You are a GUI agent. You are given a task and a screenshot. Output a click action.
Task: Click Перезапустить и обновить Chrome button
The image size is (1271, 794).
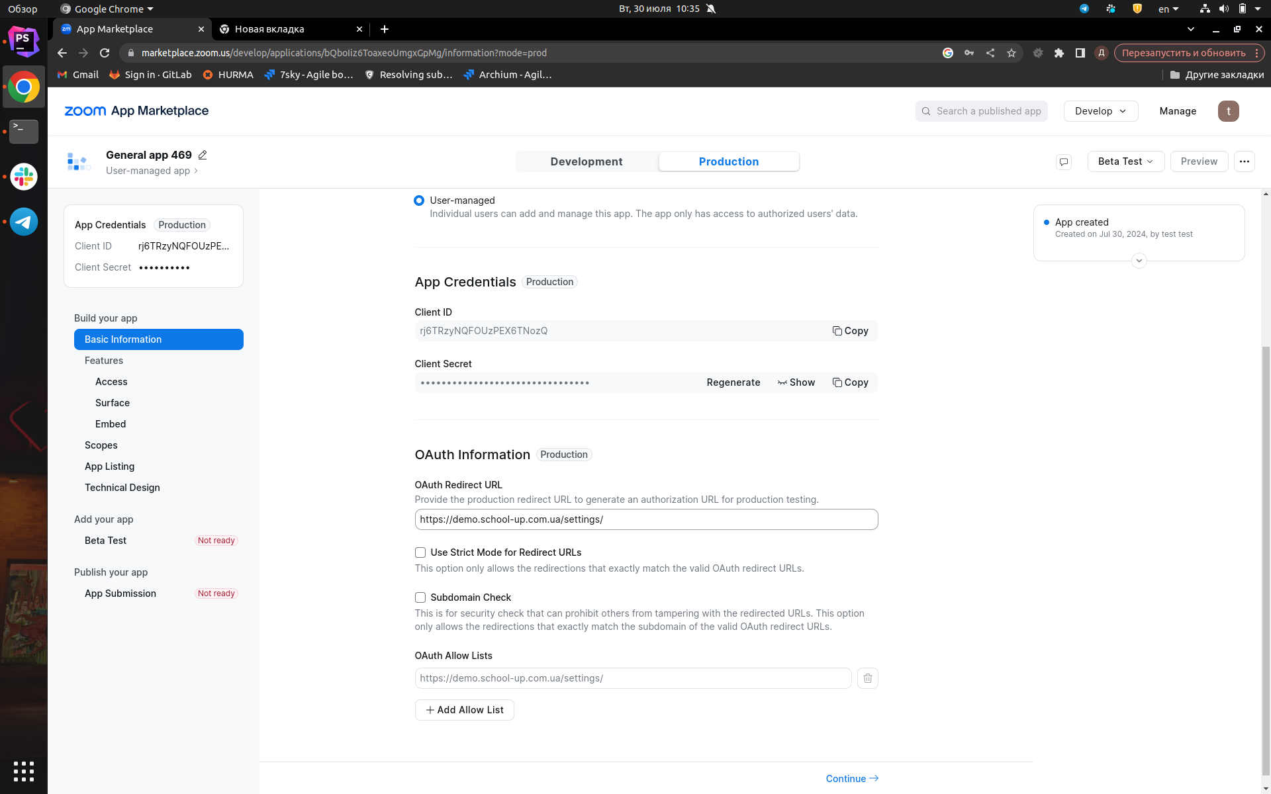(x=1189, y=53)
